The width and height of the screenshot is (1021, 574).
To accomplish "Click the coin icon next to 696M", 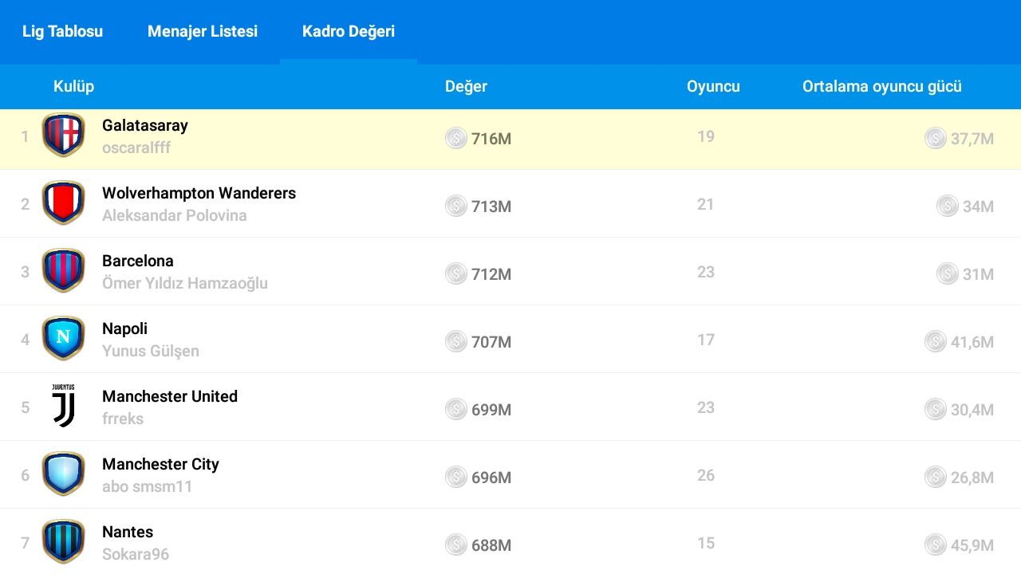I will pyautogui.click(x=456, y=477).
